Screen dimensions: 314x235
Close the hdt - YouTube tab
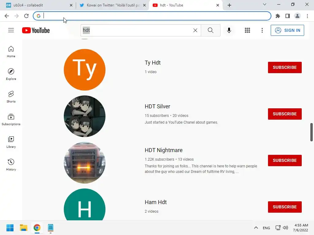pos(218,6)
